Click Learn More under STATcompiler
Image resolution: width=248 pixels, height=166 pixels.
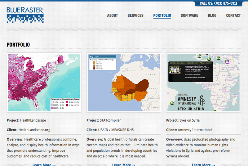point(124,164)
